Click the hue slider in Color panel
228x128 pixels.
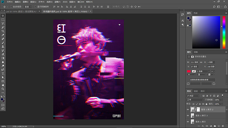[x=224, y=32]
